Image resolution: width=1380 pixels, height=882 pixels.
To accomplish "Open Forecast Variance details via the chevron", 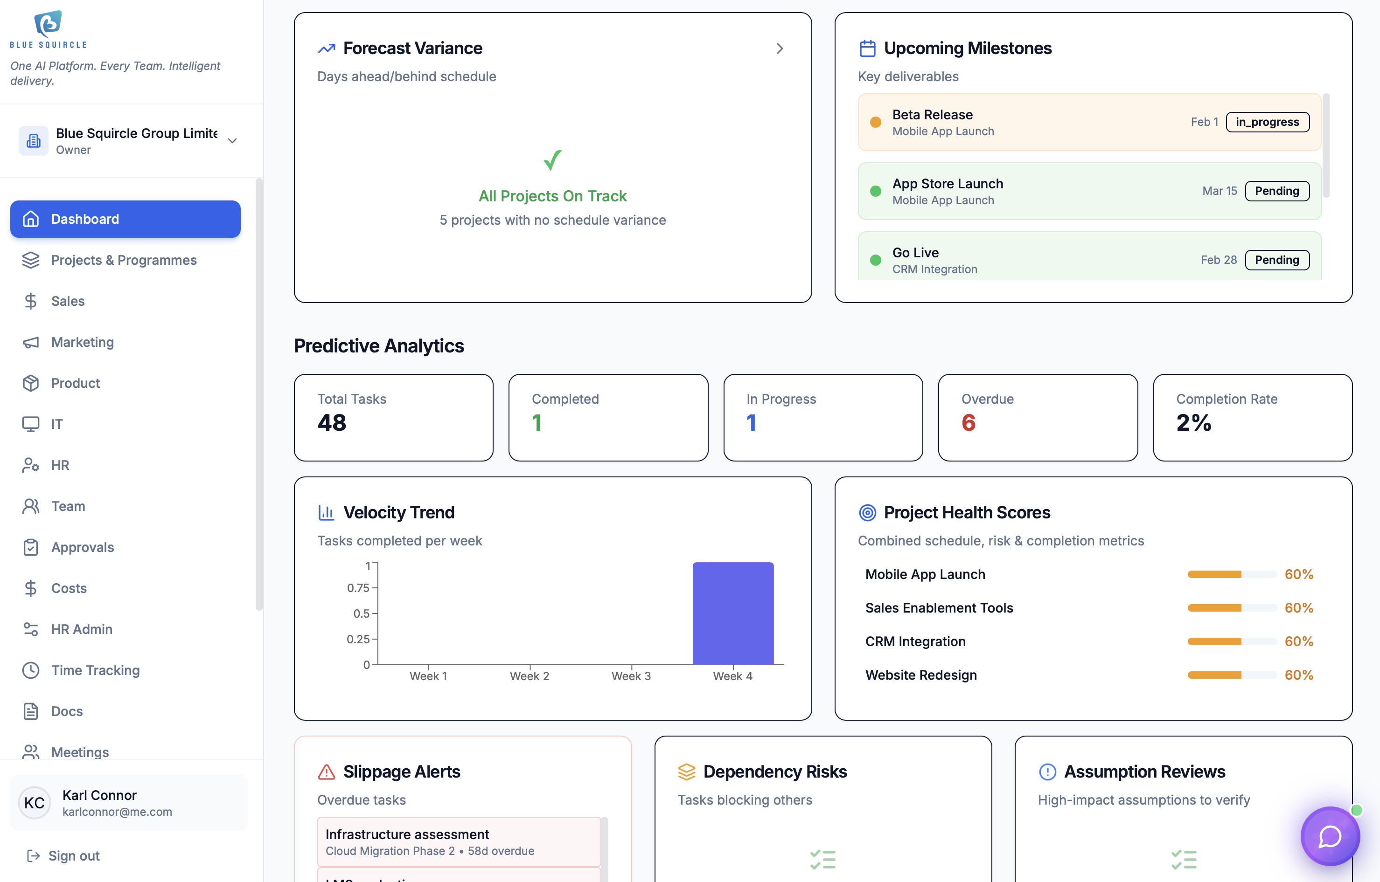I will [x=780, y=48].
